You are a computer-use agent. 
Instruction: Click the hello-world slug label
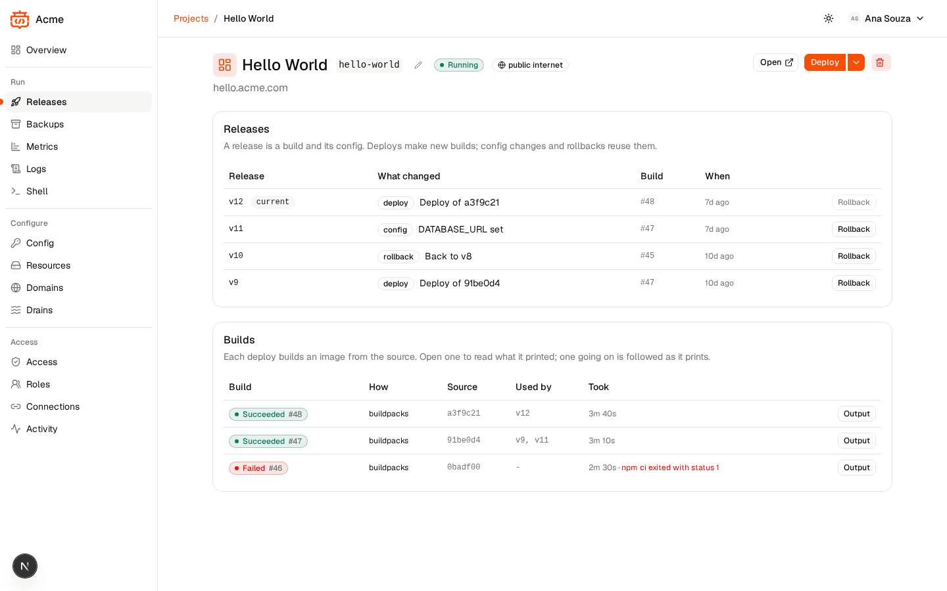pos(369,64)
